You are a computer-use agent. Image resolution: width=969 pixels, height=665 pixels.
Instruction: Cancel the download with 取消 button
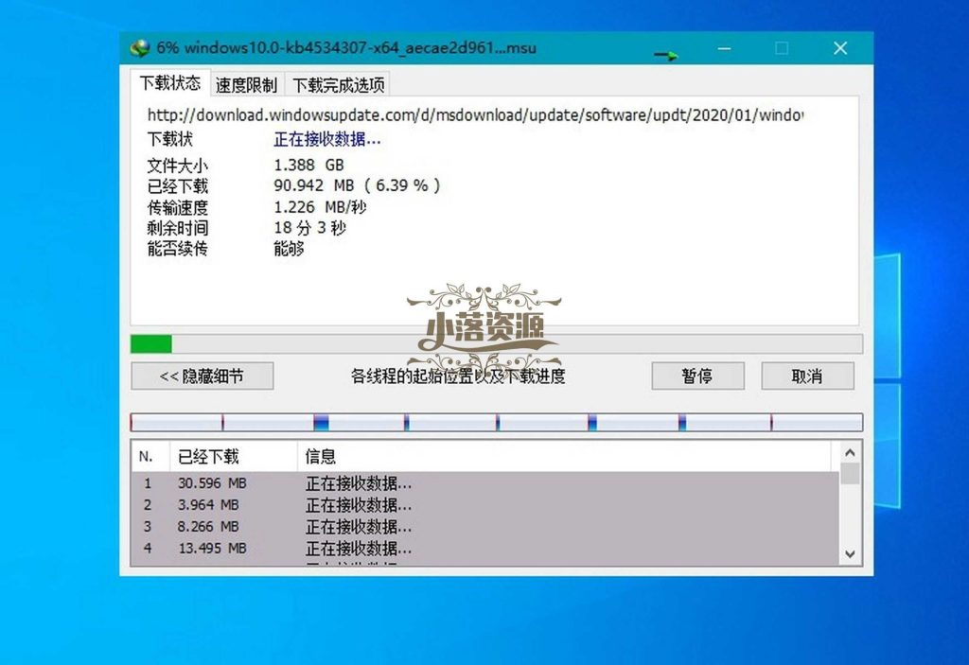pos(808,376)
